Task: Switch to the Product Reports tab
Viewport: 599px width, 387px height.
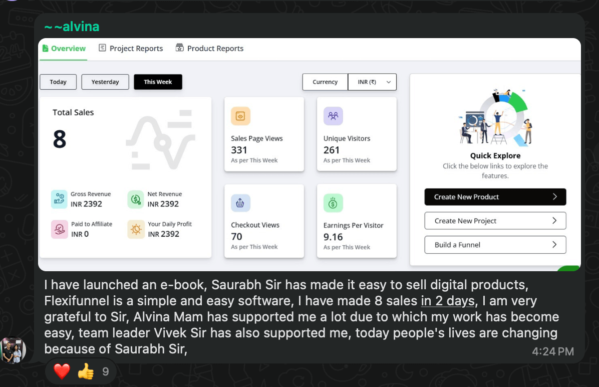Action: (209, 49)
